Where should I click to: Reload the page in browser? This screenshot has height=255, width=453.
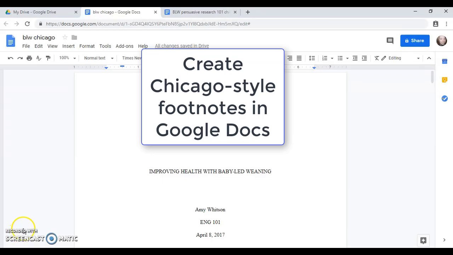click(x=27, y=24)
